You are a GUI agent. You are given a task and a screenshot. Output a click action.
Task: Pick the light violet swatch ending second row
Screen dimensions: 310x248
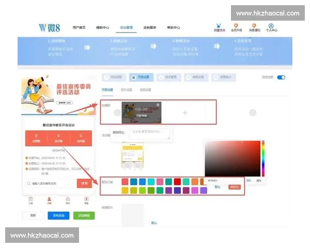pyautogui.click(x=204, y=190)
